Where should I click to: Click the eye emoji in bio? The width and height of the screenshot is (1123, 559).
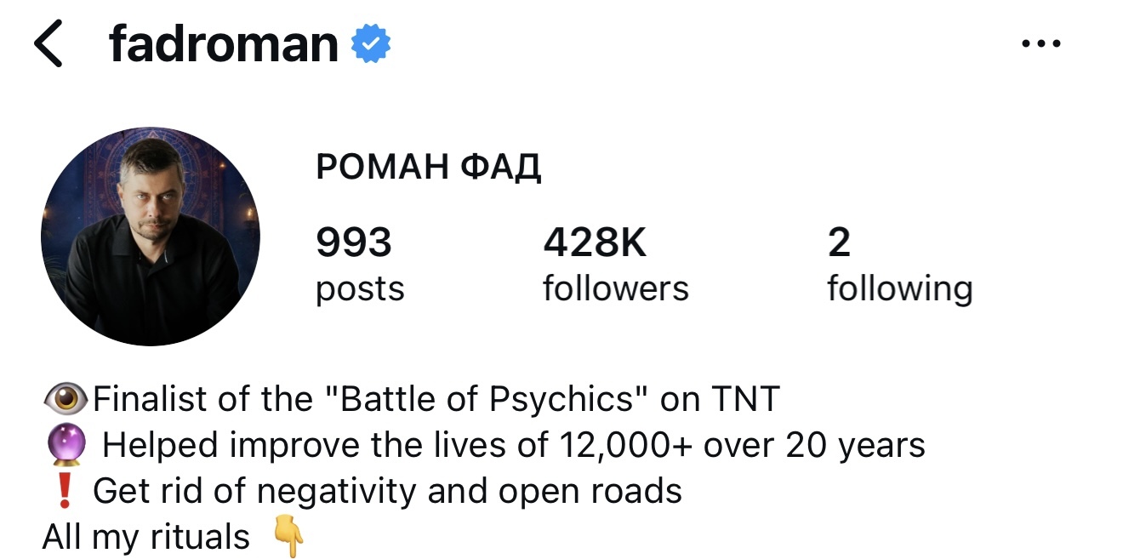point(65,398)
